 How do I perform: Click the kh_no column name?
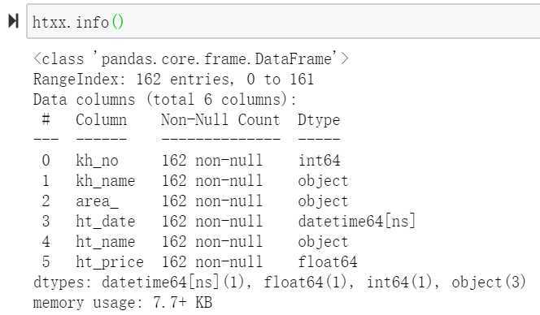pyautogui.click(x=97, y=161)
